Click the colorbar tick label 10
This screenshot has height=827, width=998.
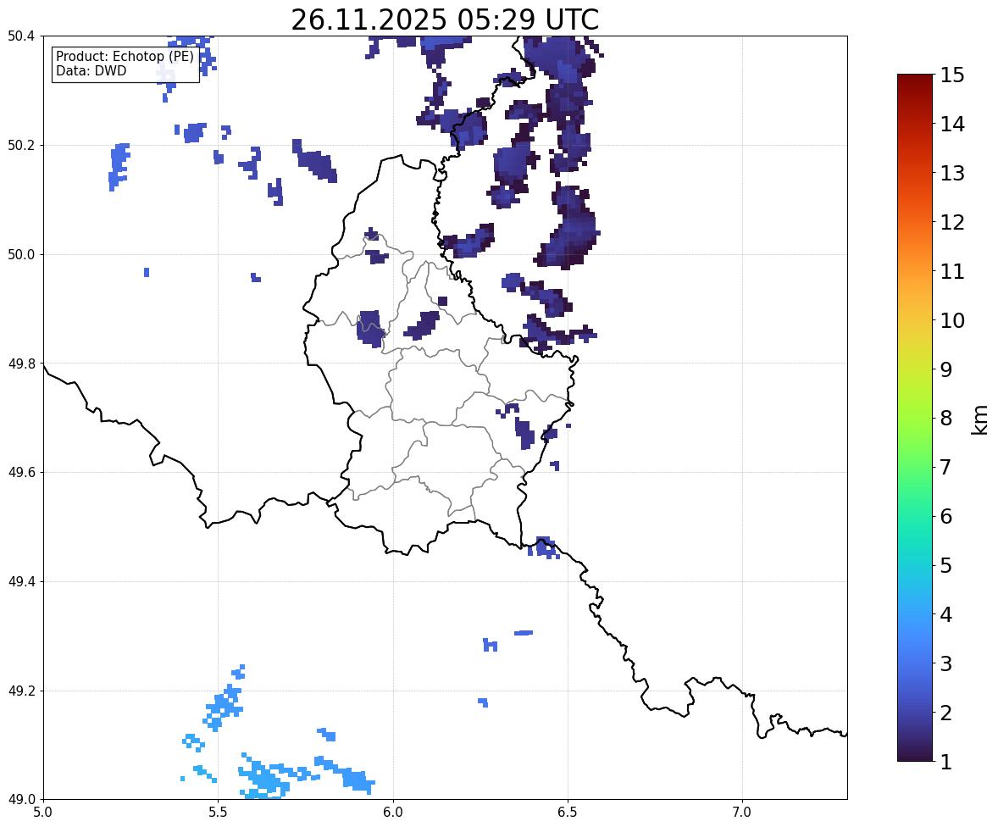[x=952, y=320]
